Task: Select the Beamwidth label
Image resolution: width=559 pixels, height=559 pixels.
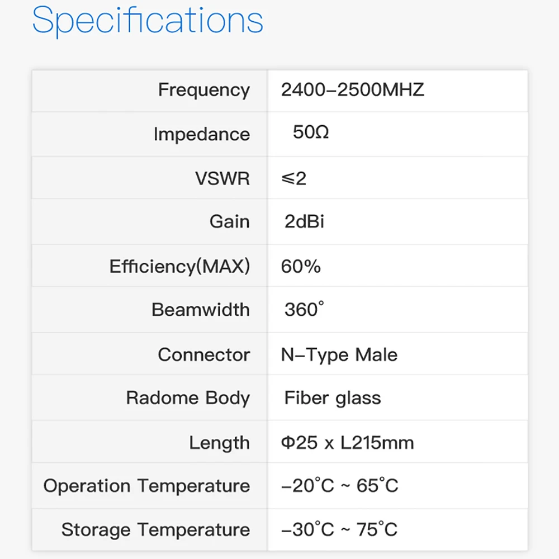Action: (x=200, y=310)
